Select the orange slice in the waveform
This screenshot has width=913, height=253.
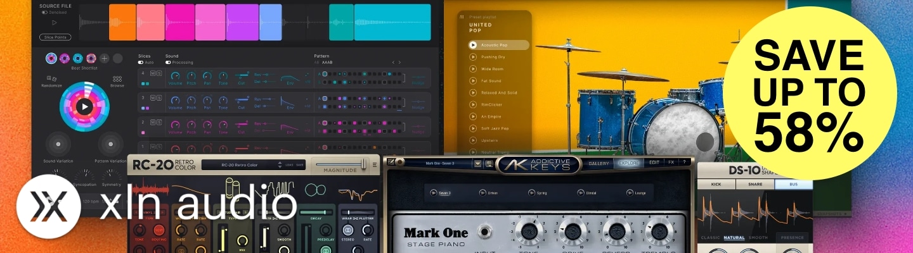[122, 23]
